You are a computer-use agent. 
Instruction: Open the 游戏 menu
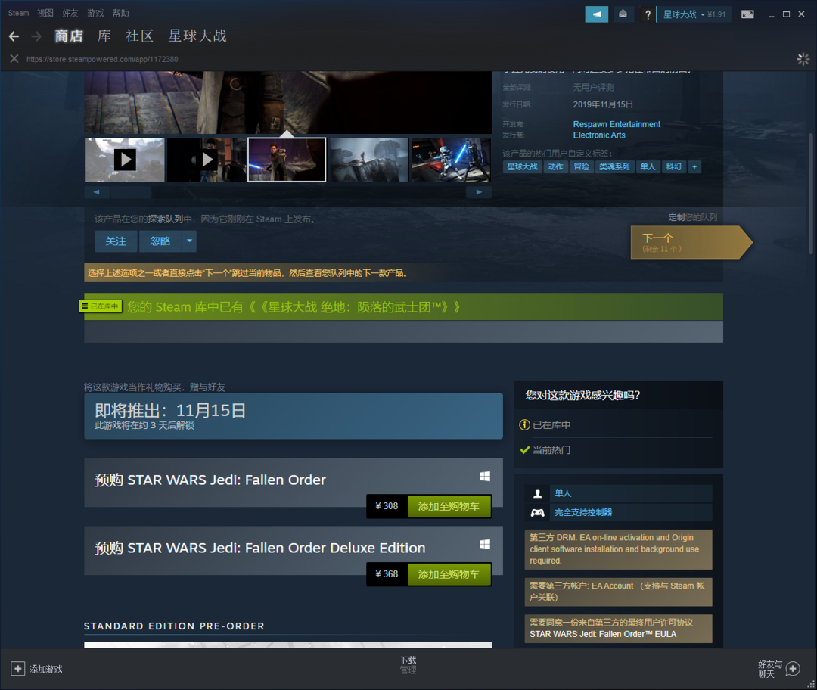coord(95,13)
